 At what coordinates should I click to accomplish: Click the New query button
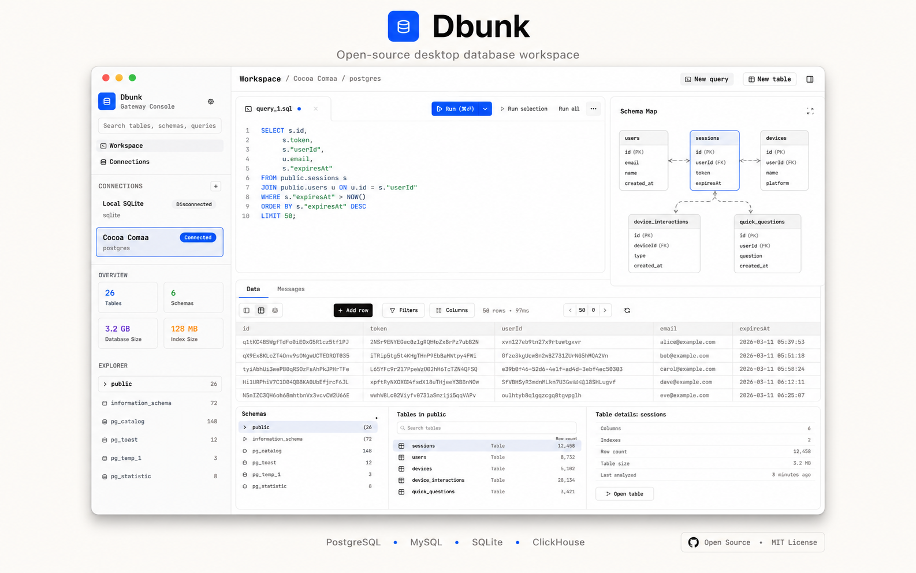(x=706, y=79)
